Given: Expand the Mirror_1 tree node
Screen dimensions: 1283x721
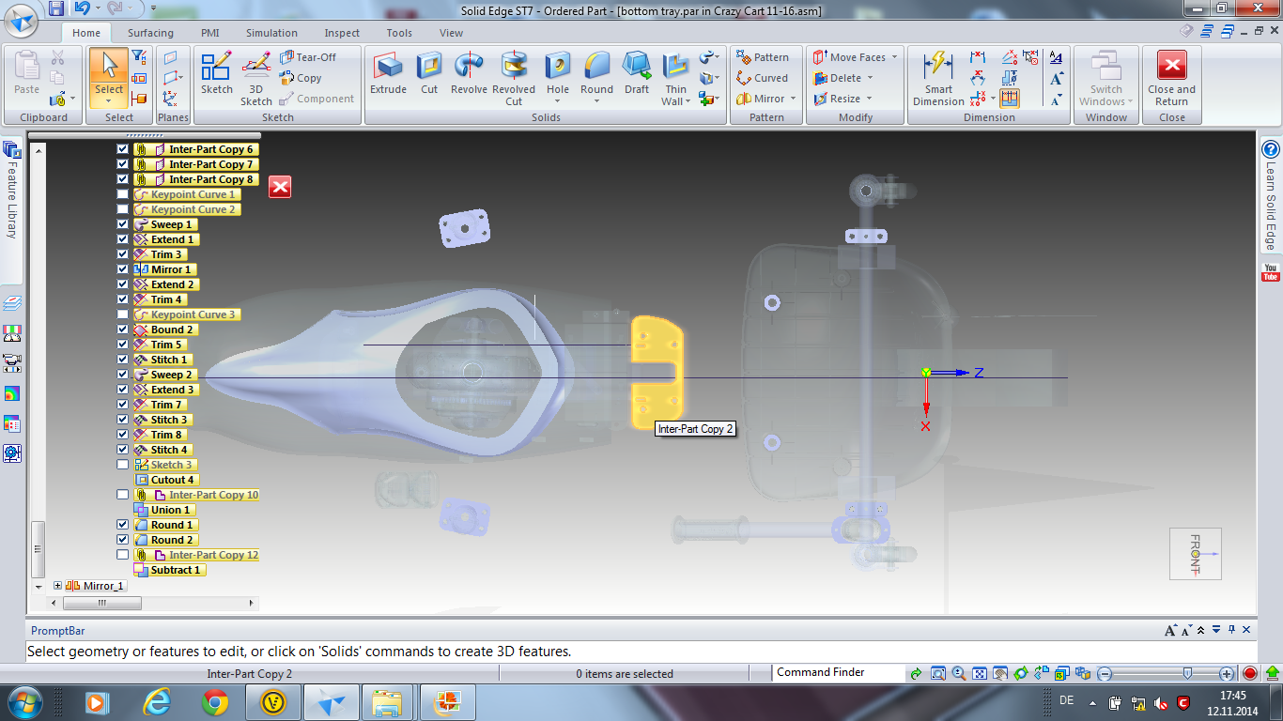Looking at the screenshot, I should coord(57,586).
